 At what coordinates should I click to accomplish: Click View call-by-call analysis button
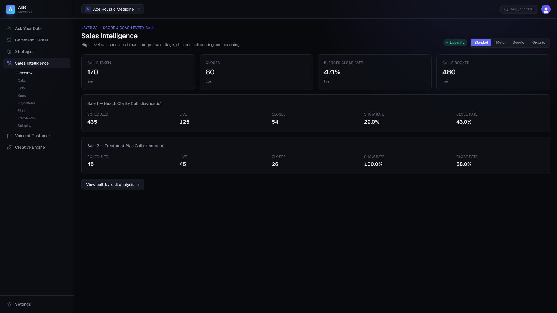pos(113,185)
